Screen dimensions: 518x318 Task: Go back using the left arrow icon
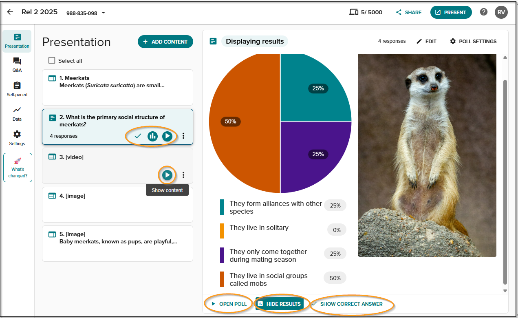pyautogui.click(x=10, y=12)
